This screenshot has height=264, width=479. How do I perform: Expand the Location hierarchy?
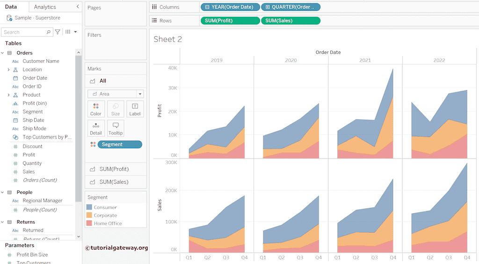[8, 69]
